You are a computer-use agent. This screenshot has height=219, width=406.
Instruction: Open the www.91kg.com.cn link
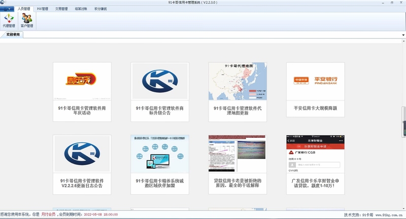pos(389,215)
